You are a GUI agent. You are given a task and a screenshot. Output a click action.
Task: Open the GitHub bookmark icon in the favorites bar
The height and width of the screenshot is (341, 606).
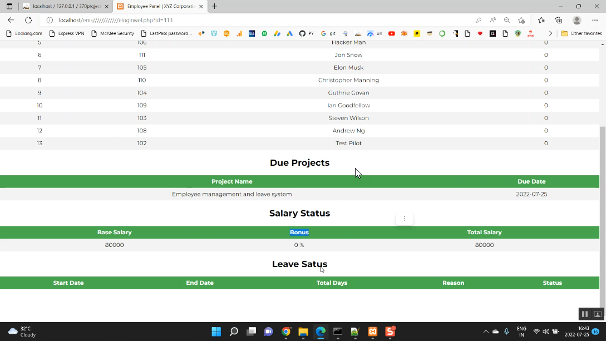click(x=302, y=33)
